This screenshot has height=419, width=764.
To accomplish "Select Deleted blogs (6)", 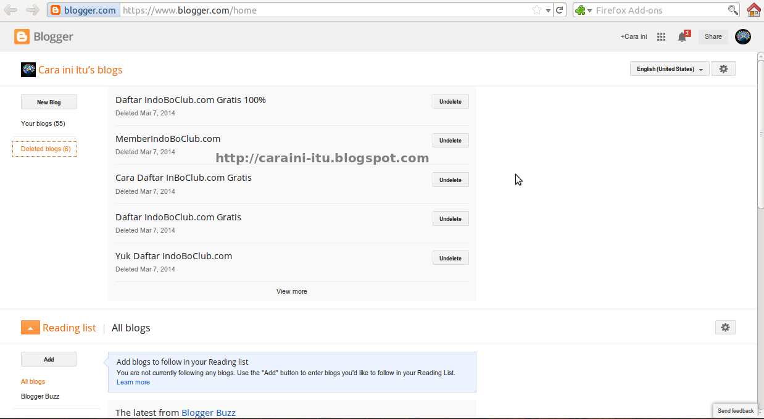I will (45, 149).
